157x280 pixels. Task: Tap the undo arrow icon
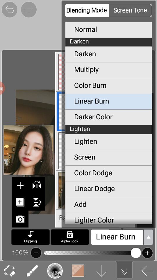(10, 9)
